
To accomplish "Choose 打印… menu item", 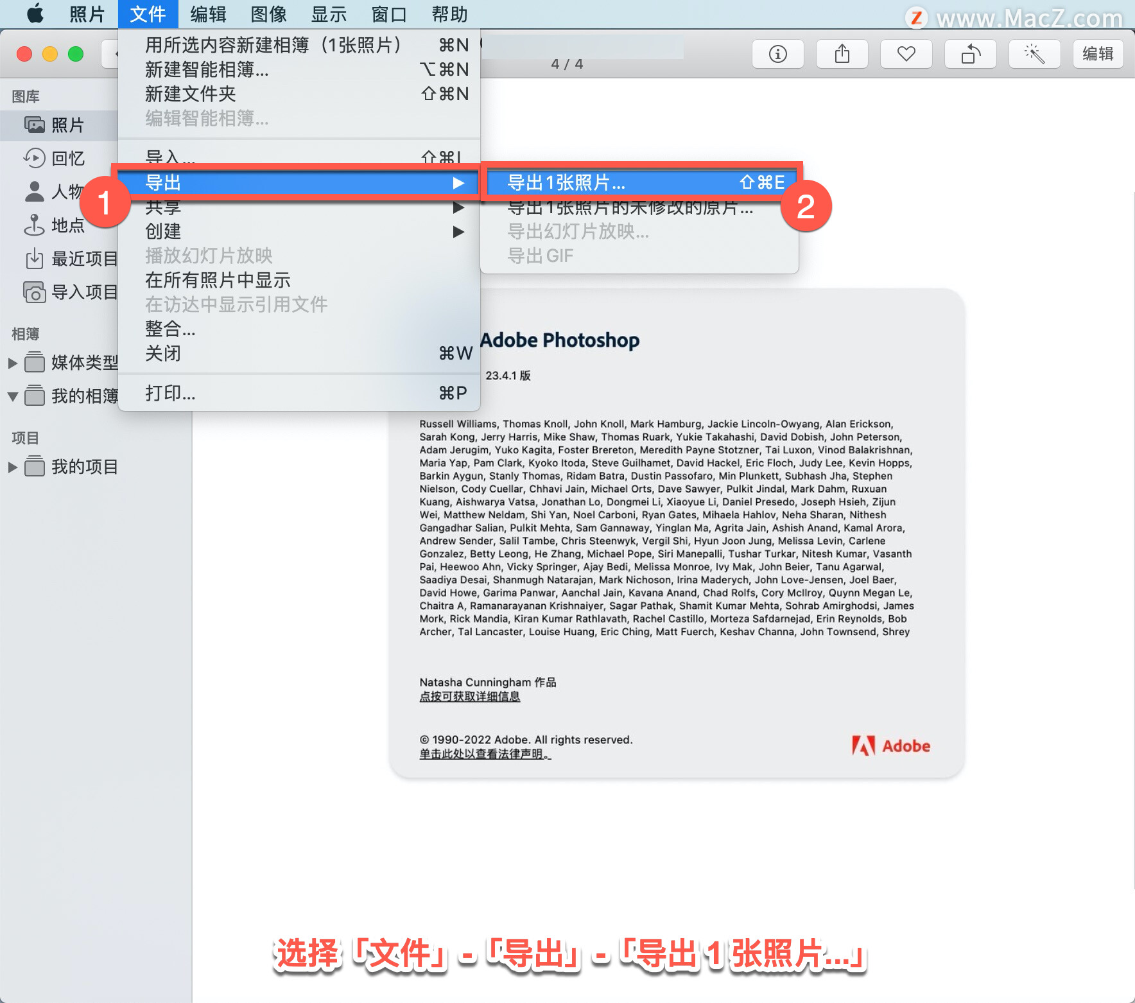I will (x=299, y=393).
